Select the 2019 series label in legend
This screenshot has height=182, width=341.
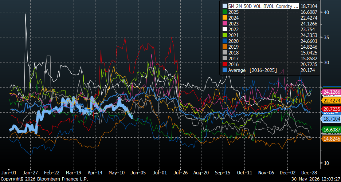(233, 47)
